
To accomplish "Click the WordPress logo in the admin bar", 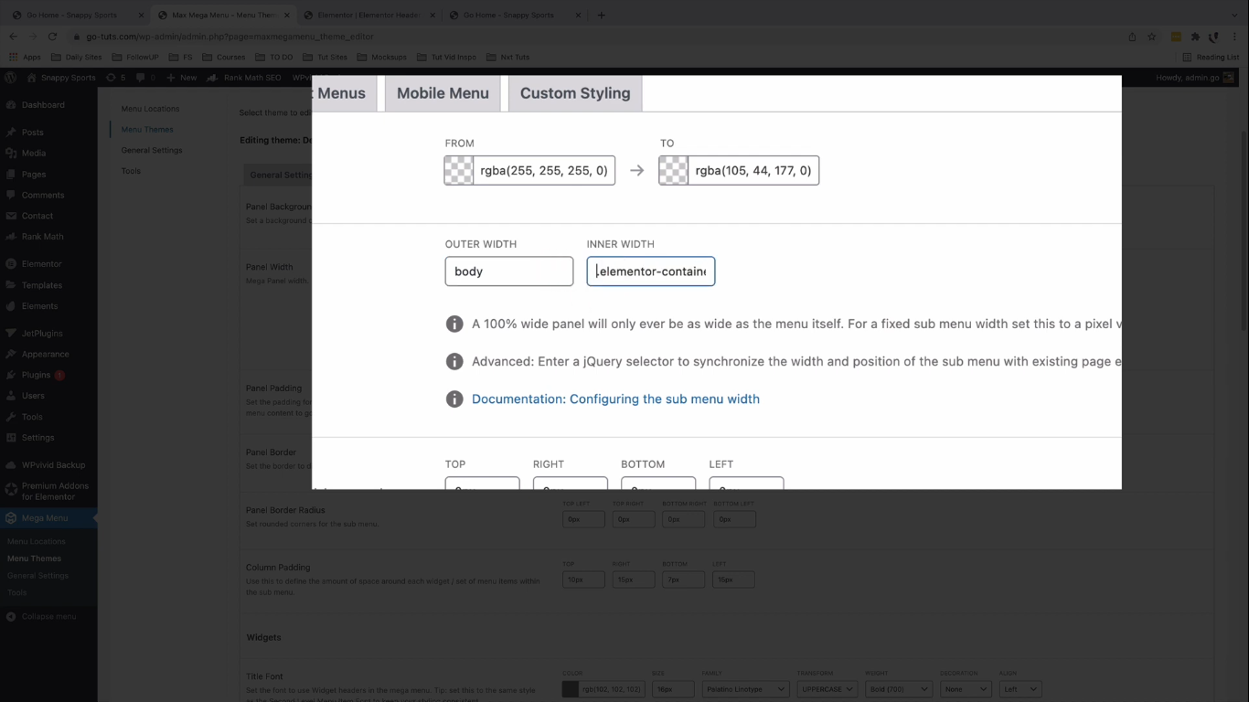I will [x=12, y=78].
